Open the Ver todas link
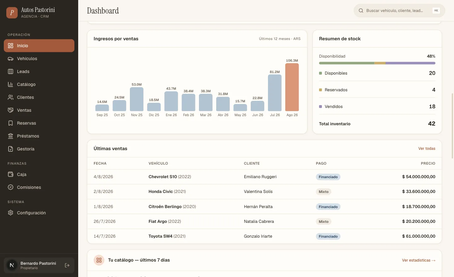 427,149
